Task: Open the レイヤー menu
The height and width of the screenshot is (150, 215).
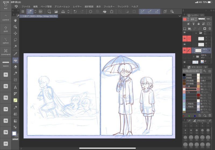Action: (x=77, y=6)
